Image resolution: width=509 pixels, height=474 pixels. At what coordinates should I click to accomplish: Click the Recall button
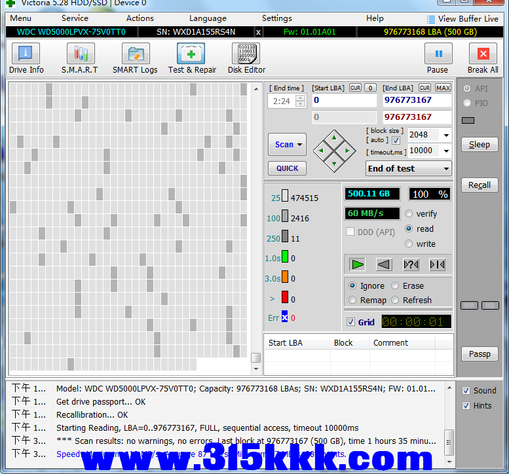point(480,185)
